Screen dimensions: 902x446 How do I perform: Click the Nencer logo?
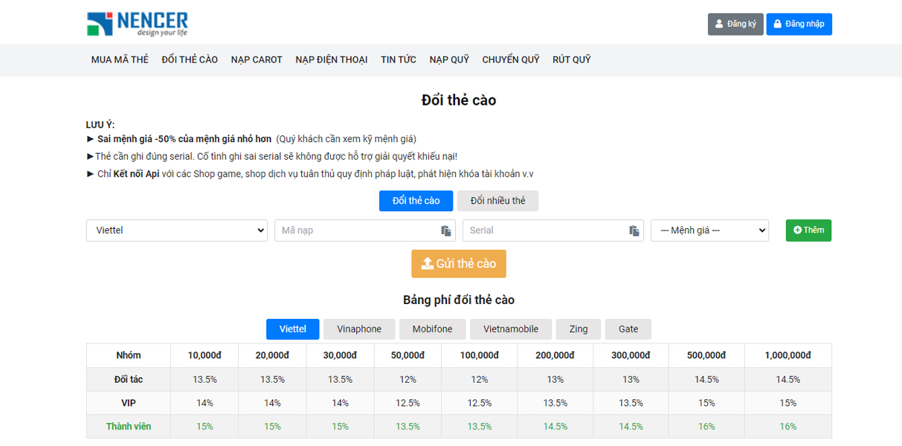pyautogui.click(x=137, y=24)
